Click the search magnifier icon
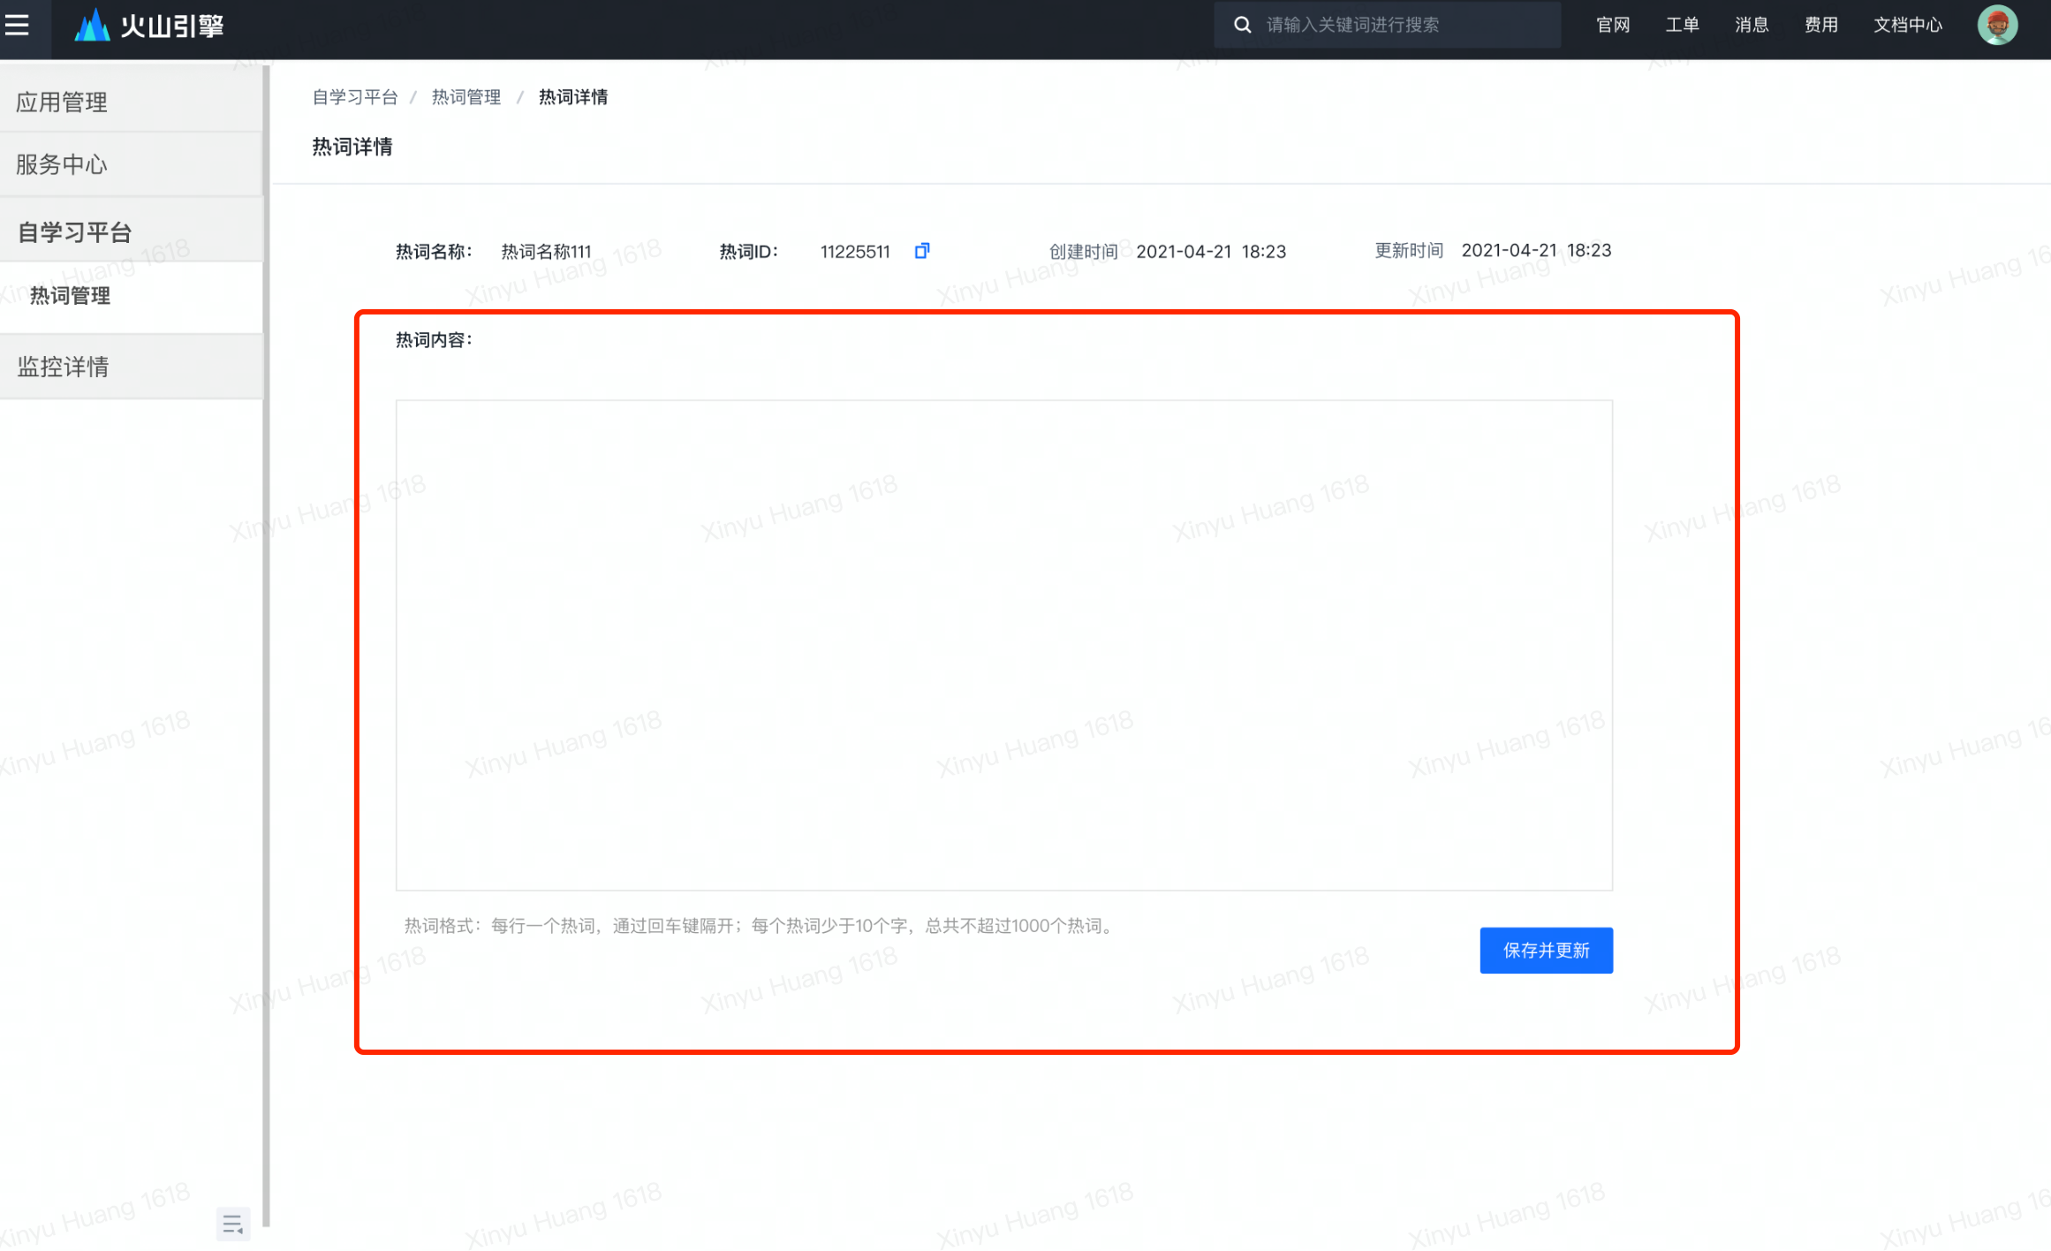Image resolution: width=2051 pixels, height=1251 pixels. (1242, 25)
